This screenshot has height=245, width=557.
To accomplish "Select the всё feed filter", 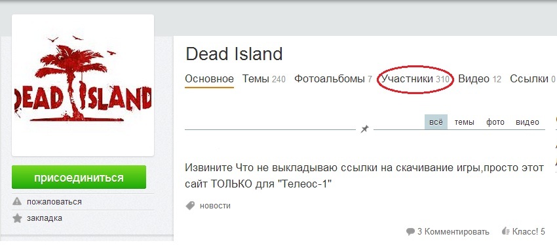I will [436, 122].
